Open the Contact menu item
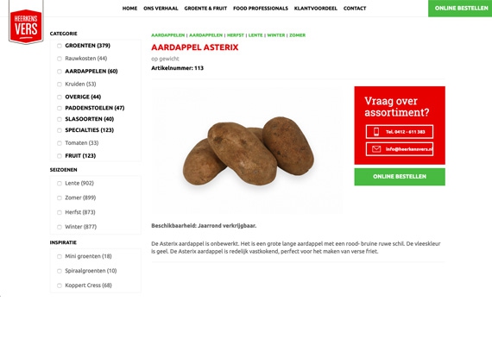The height and width of the screenshot is (345, 492). [x=355, y=9]
